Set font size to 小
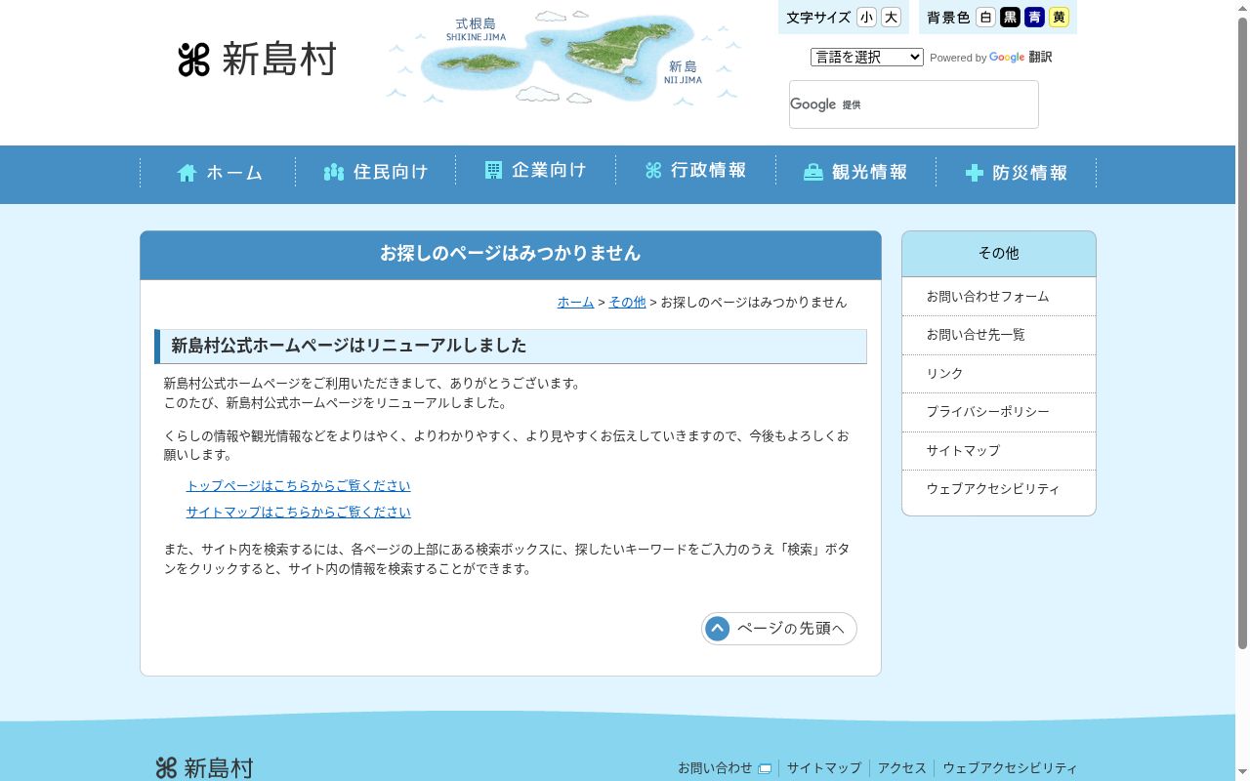 pos(866,18)
